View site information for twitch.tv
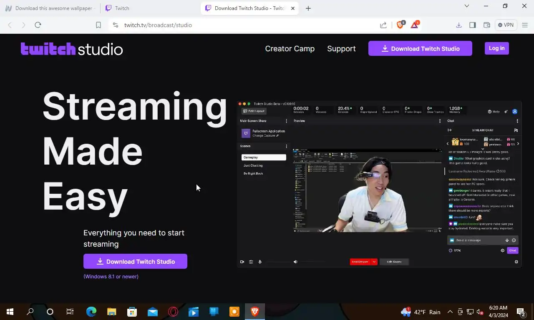Viewport: 534px width, 320px height. [116, 25]
